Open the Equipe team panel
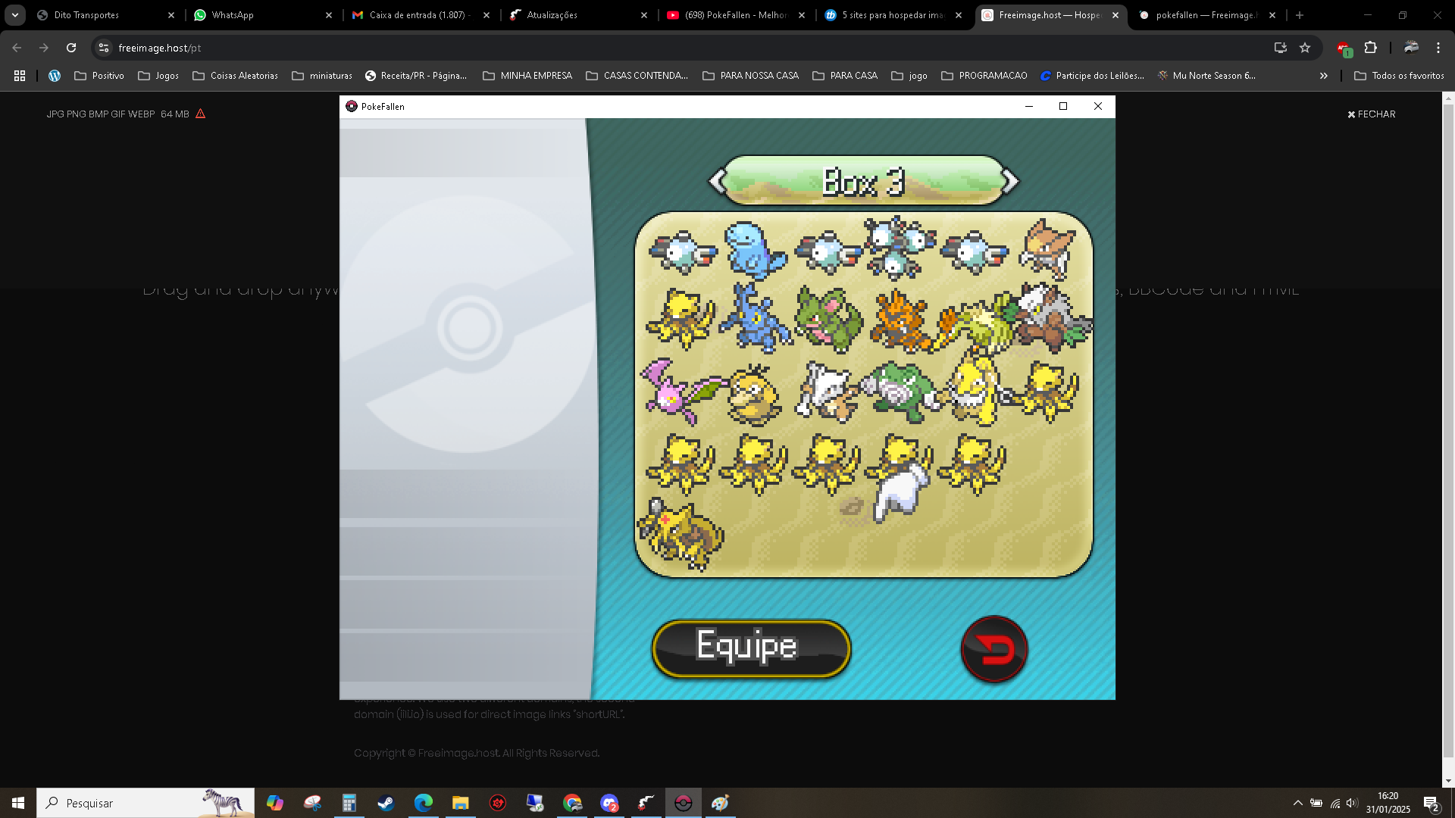This screenshot has height=818, width=1455. 750,648
